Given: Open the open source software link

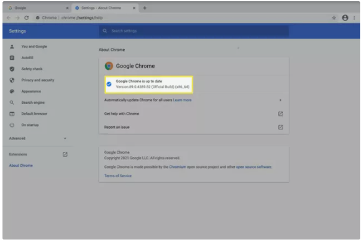Looking at the screenshot, I should point(253,167).
